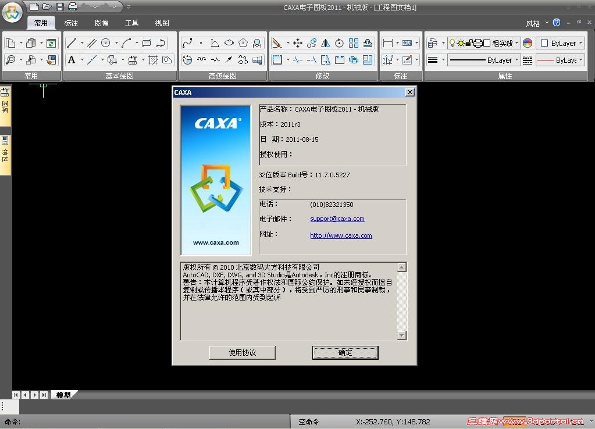Click the 确定 button in CAXA dialog
Image resolution: width=595 pixels, height=429 pixels.
pos(345,352)
